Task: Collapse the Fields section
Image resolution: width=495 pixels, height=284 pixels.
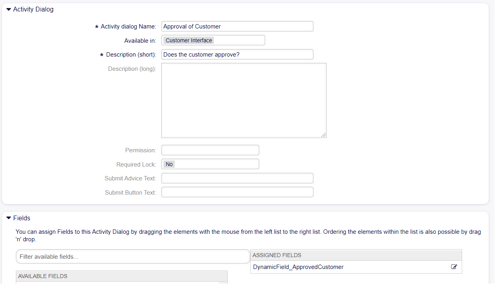Action: click(9, 218)
